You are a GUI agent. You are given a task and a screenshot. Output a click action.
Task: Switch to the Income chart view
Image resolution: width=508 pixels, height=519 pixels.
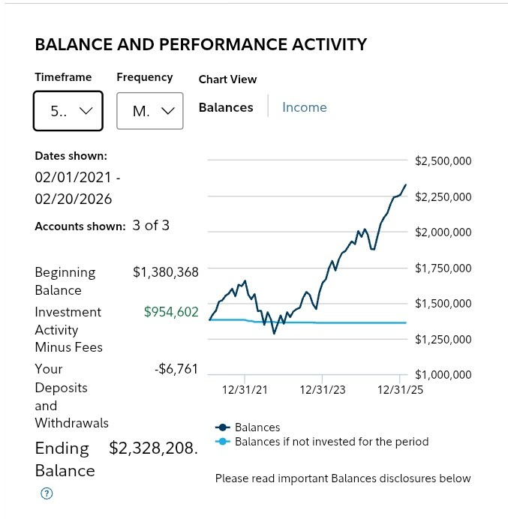(304, 107)
